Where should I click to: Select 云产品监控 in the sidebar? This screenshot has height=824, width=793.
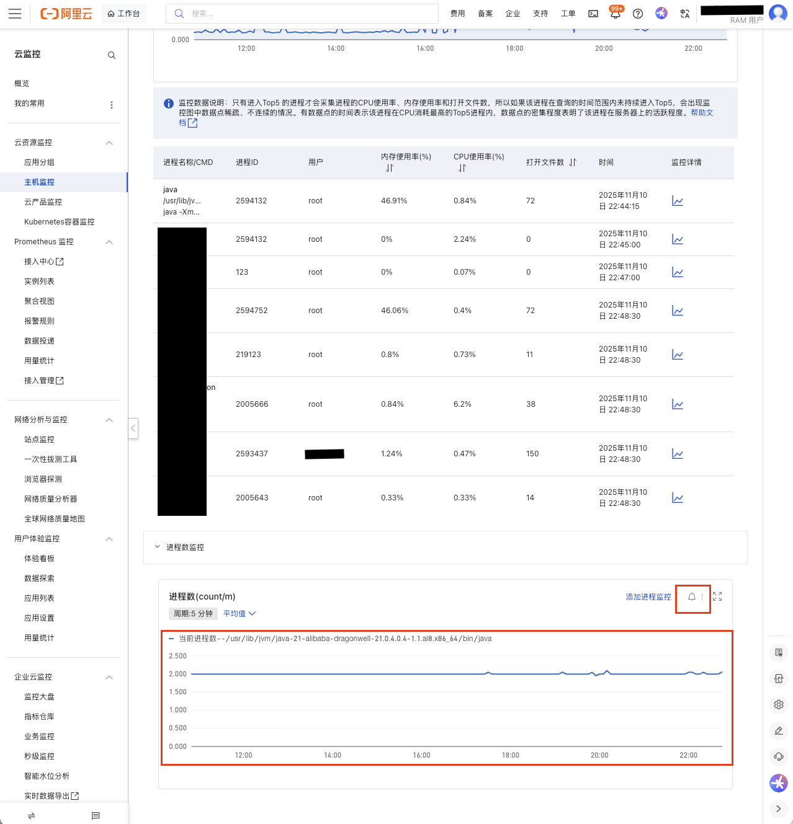43,202
